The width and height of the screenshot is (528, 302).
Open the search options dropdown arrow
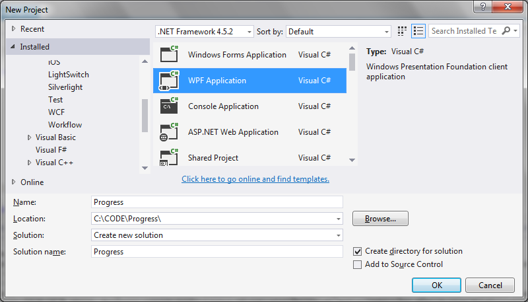coord(515,31)
